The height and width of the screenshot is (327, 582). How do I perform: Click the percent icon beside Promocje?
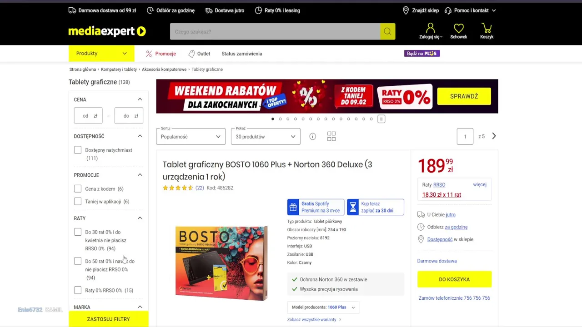tap(149, 54)
